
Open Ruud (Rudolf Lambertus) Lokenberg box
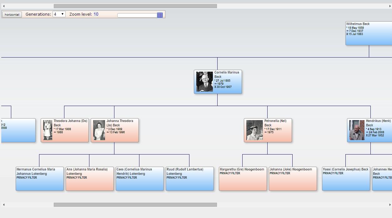coord(190,179)
